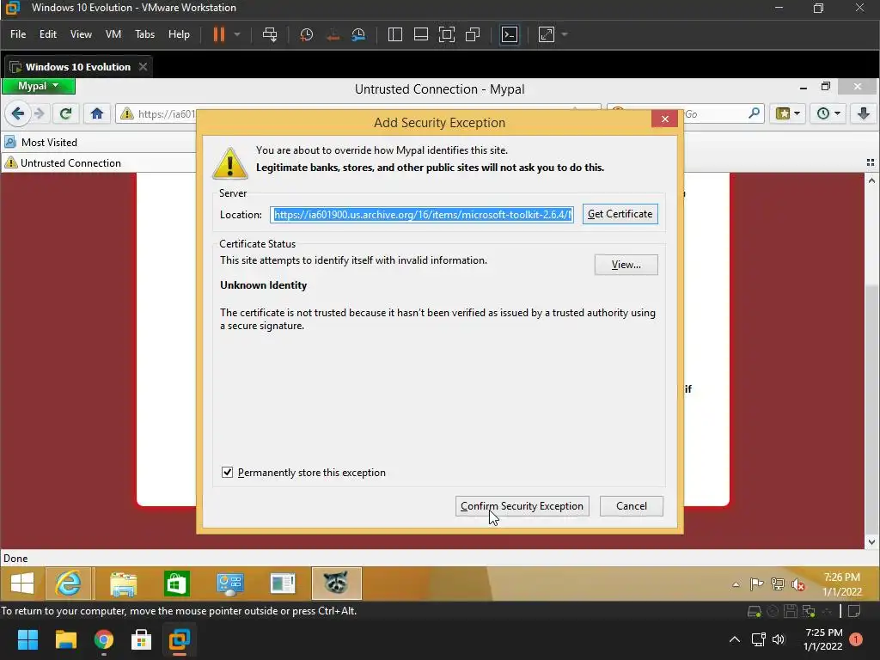Viewport: 880px width, 660px height.
Task: Click the VMware pause virtual machine icon
Action: (219, 34)
